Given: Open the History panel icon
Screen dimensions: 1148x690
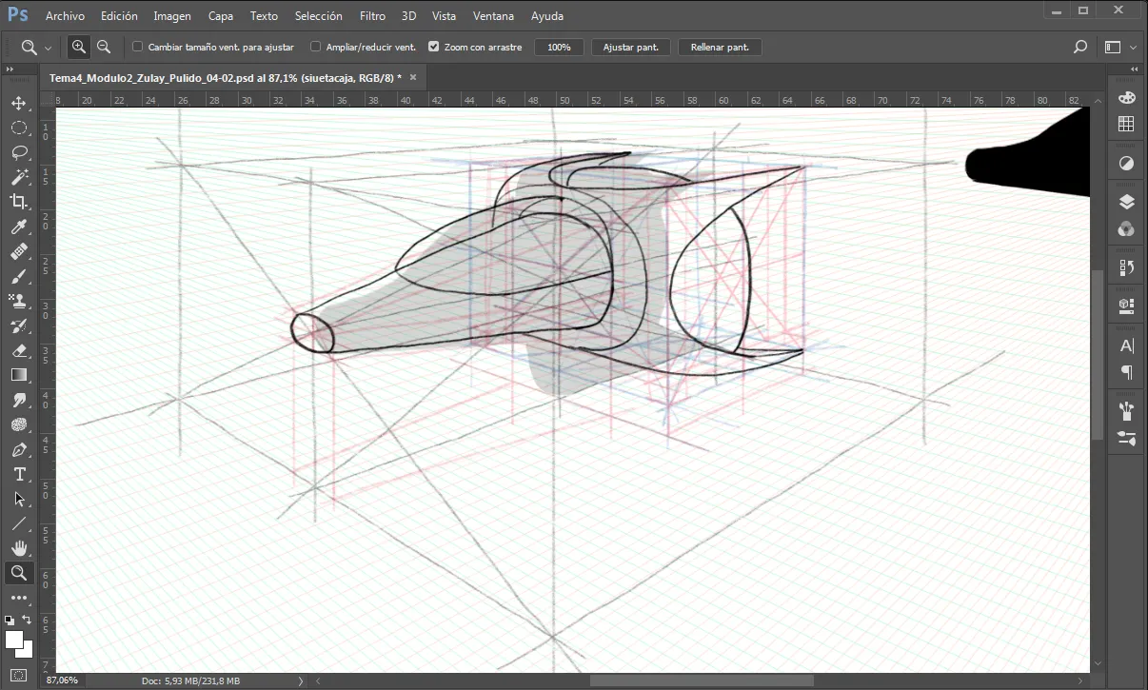Looking at the screenshot, I should [x=1126, y=267].
